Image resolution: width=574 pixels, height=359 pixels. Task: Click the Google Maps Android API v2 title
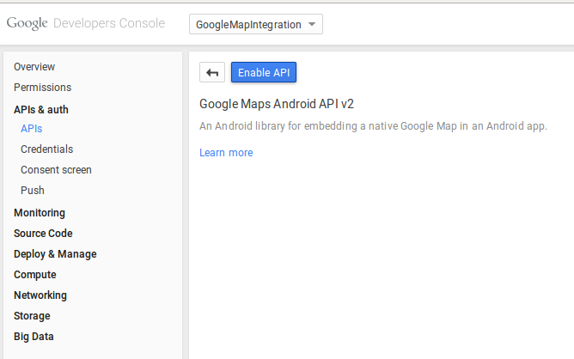click(277, 104)
